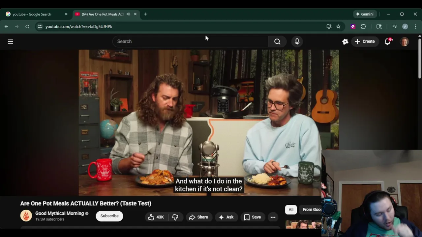View site information icon in address bar
The image size is (422, 237).
point(40,26)
